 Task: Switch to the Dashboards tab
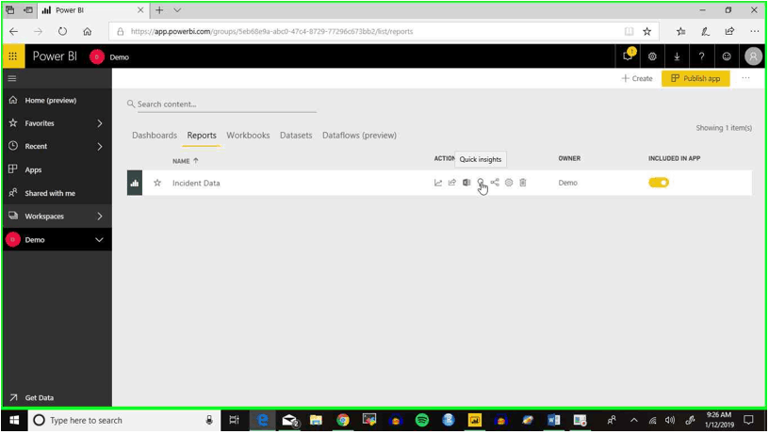pos(155,136)
